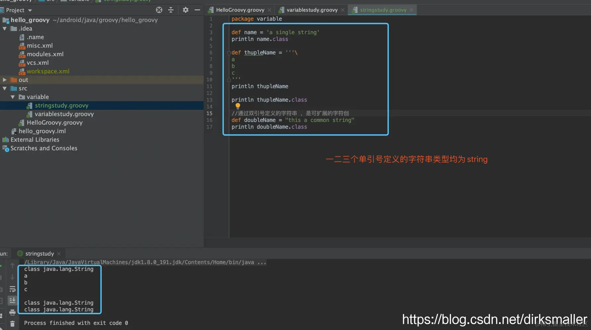
Task: Switch to variablestudy.groovy tab
Action: 312,10
